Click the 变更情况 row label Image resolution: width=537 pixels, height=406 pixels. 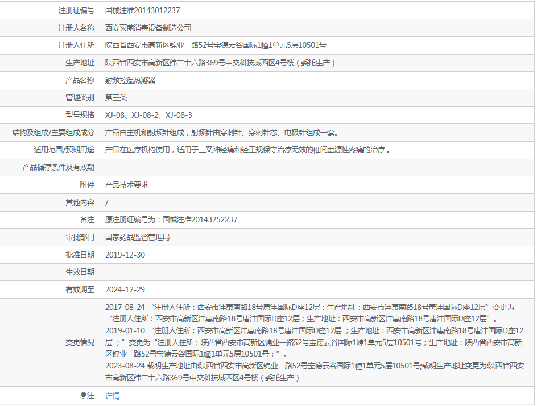click(80, 342)
